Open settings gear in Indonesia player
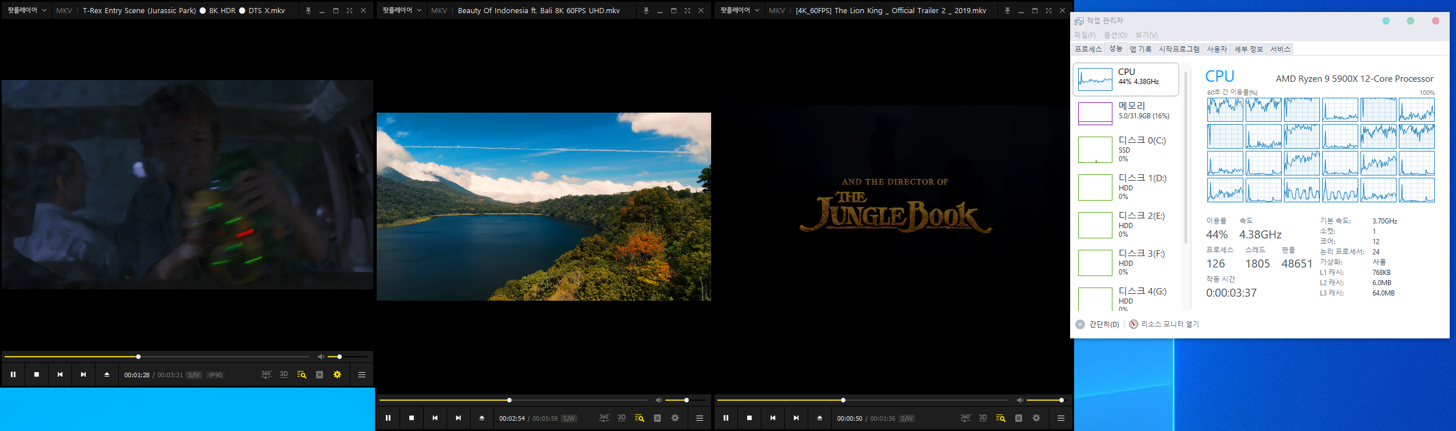This screenshot has width=1456, height=431. 675,418
